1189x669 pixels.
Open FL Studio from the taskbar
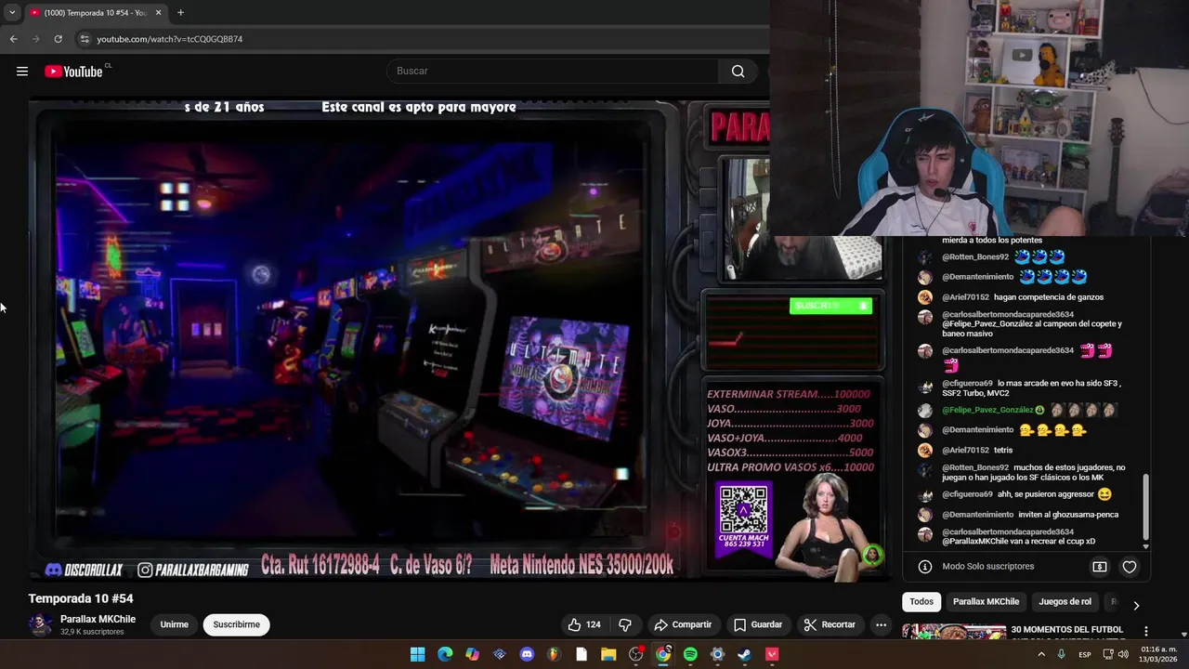(554, 654)
